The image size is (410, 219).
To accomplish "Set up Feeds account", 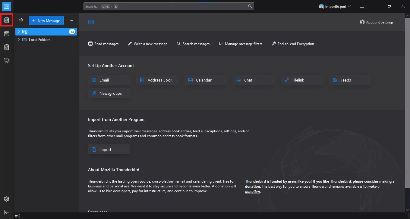I will click(x=350, y=80).
